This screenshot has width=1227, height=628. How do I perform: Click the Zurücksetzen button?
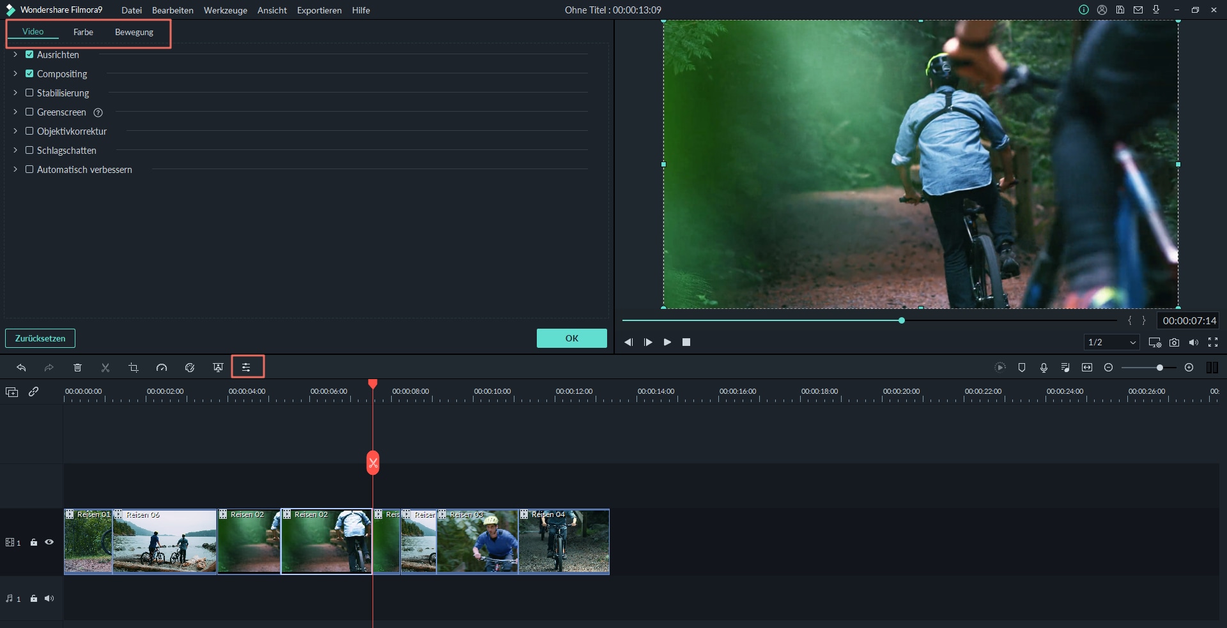click(x=40, y=339)
